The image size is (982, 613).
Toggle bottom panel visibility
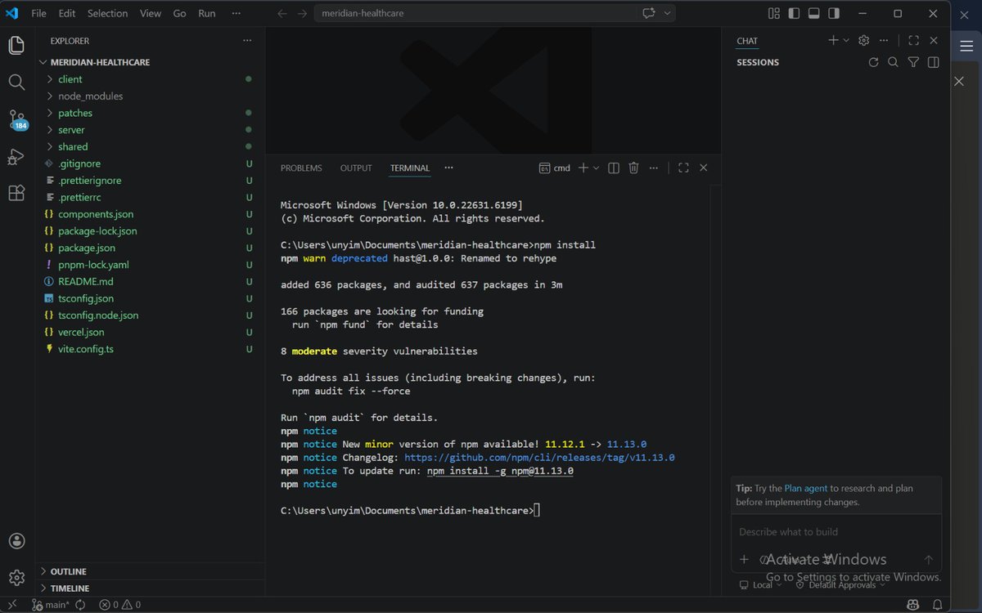tap(813, 13)
